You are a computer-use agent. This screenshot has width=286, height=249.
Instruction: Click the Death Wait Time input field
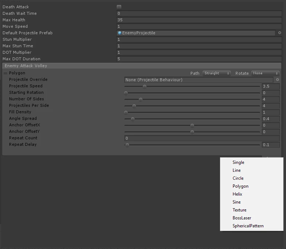click(199, 13)
